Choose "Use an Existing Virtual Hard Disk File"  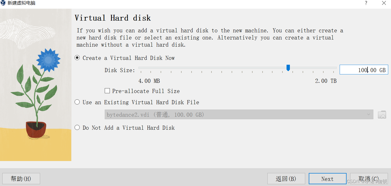pyautogui.click(x=77, y=102)
